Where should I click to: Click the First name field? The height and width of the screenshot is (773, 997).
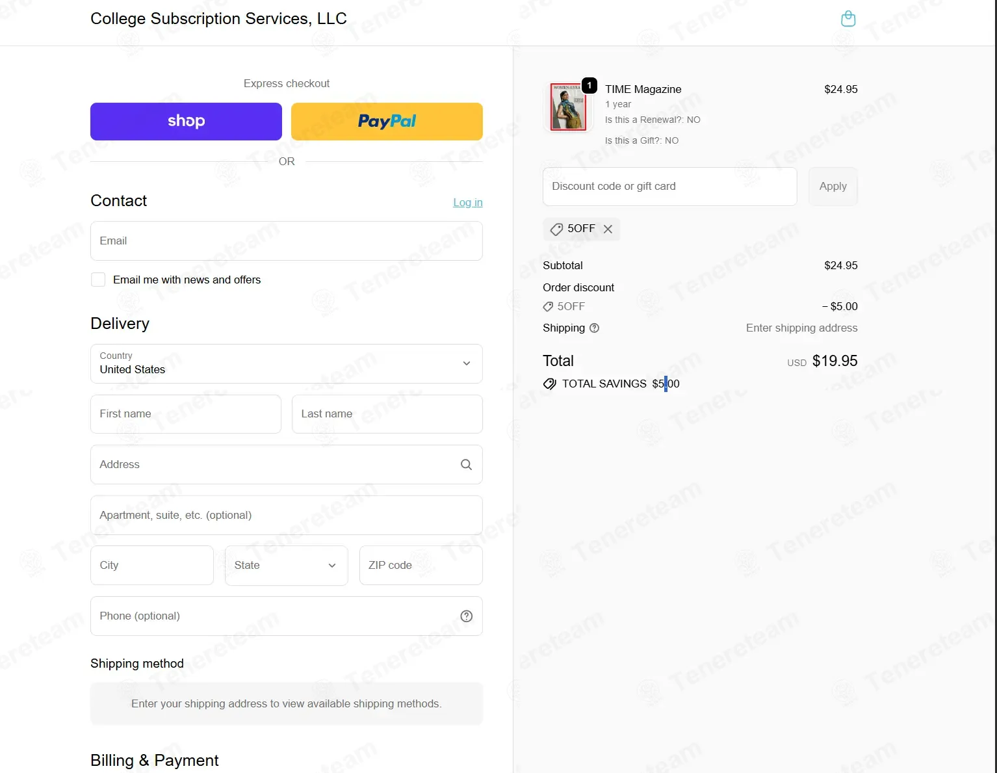(186, 414)
